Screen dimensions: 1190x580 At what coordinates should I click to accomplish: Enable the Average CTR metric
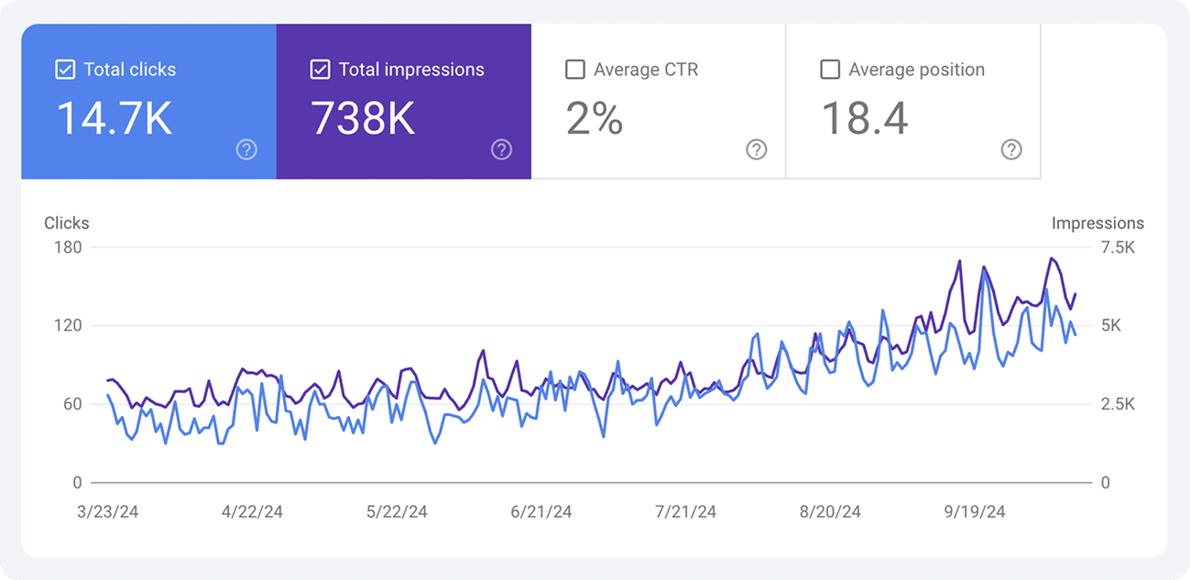pyautogui.click(x=574, y=69)
